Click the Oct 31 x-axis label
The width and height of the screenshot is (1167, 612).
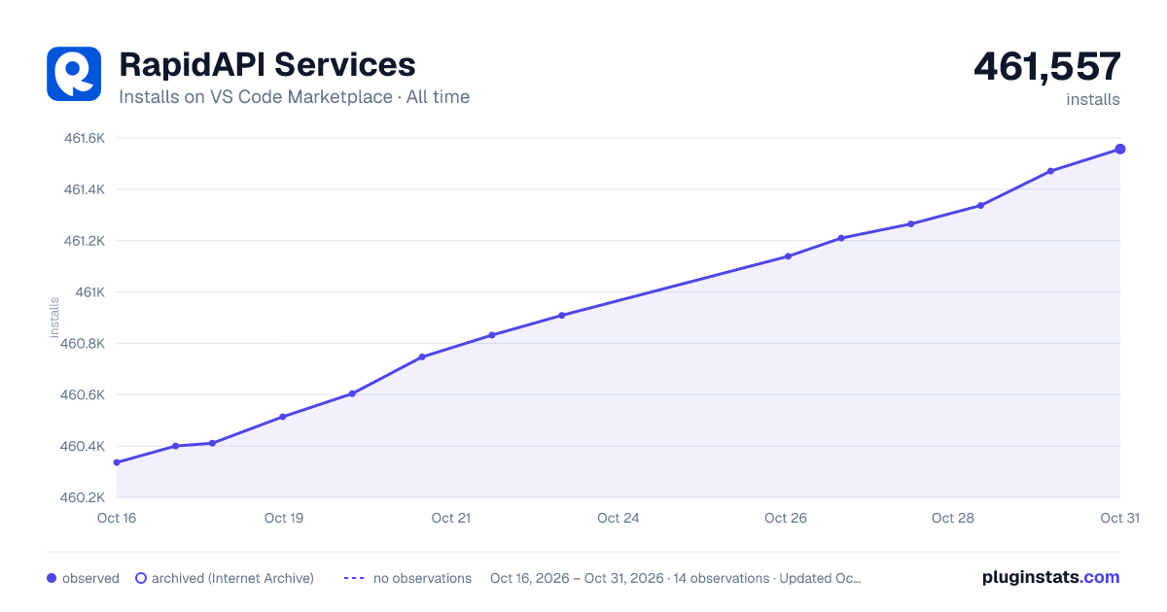point(1119,518)
